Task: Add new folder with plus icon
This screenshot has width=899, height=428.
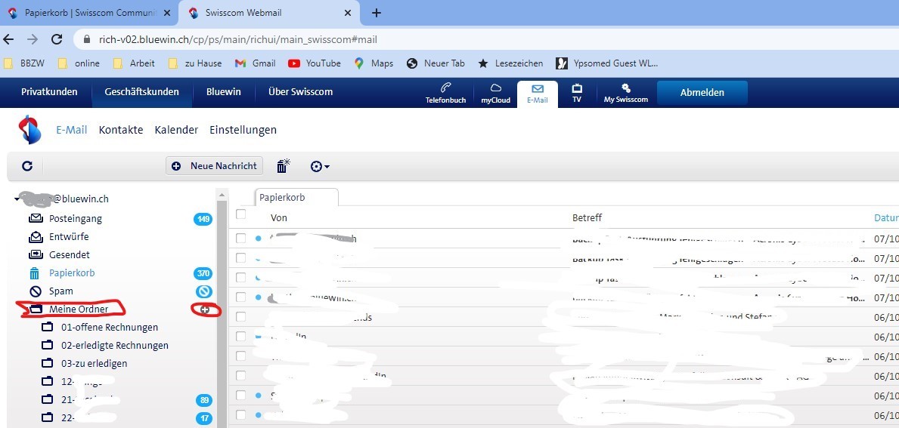Action: [205, 309]
